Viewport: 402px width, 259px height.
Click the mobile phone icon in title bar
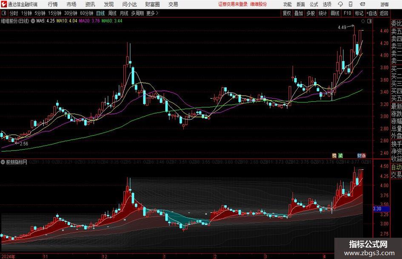pos(351,4)
